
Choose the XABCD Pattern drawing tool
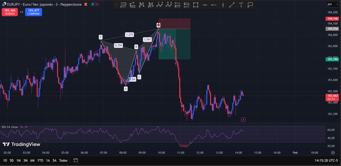coord(142,5)
